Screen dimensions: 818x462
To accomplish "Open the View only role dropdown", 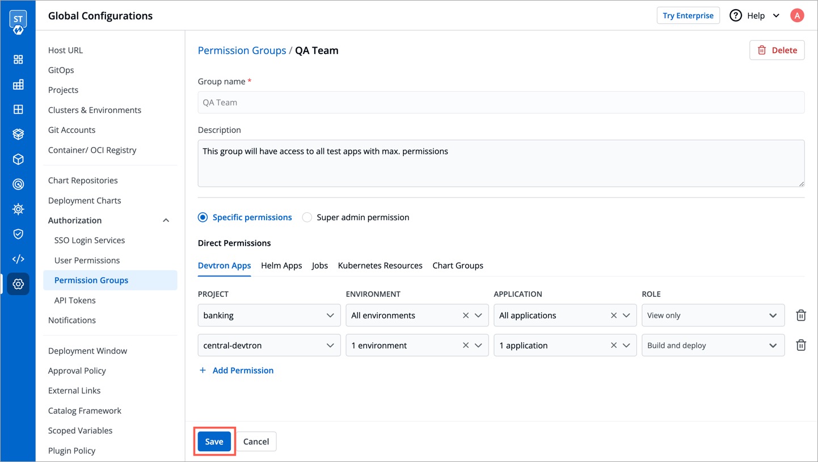I will (712, 316).
